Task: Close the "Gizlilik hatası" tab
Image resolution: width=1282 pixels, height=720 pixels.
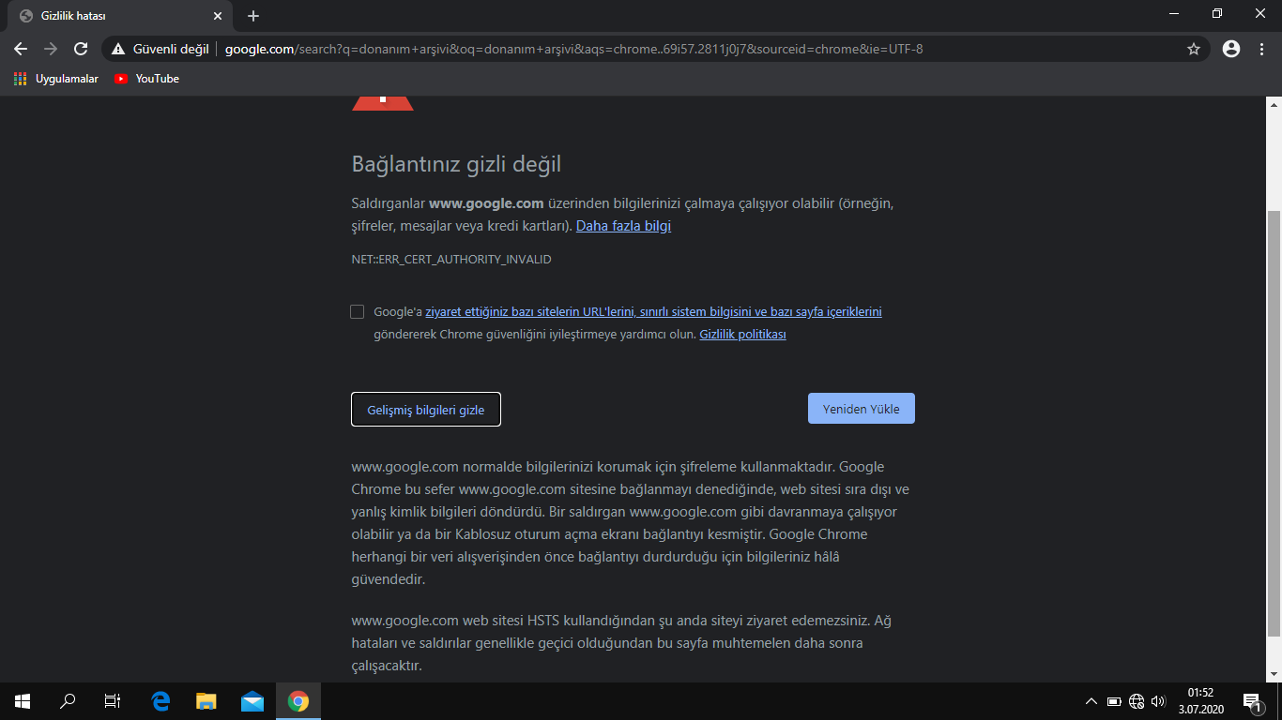Action: (x=218, y=16)
